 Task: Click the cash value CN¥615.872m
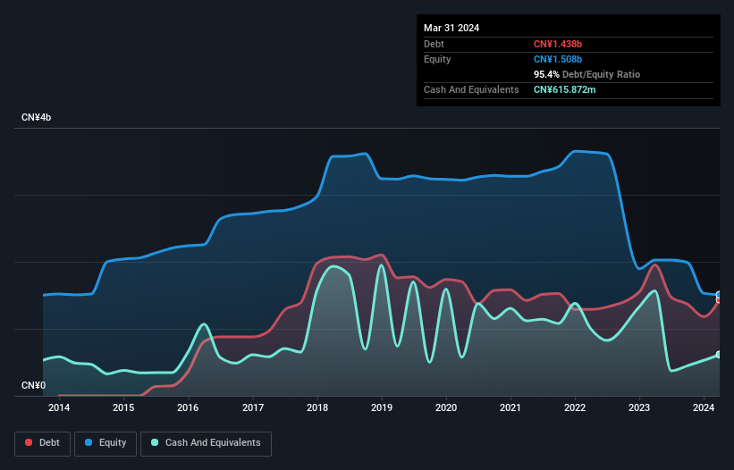pos(564,89)
